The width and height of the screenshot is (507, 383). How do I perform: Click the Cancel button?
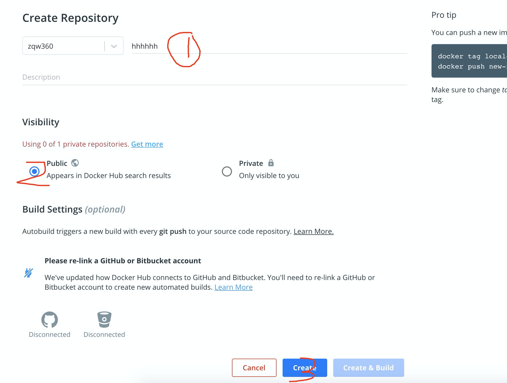pos(254,368)
